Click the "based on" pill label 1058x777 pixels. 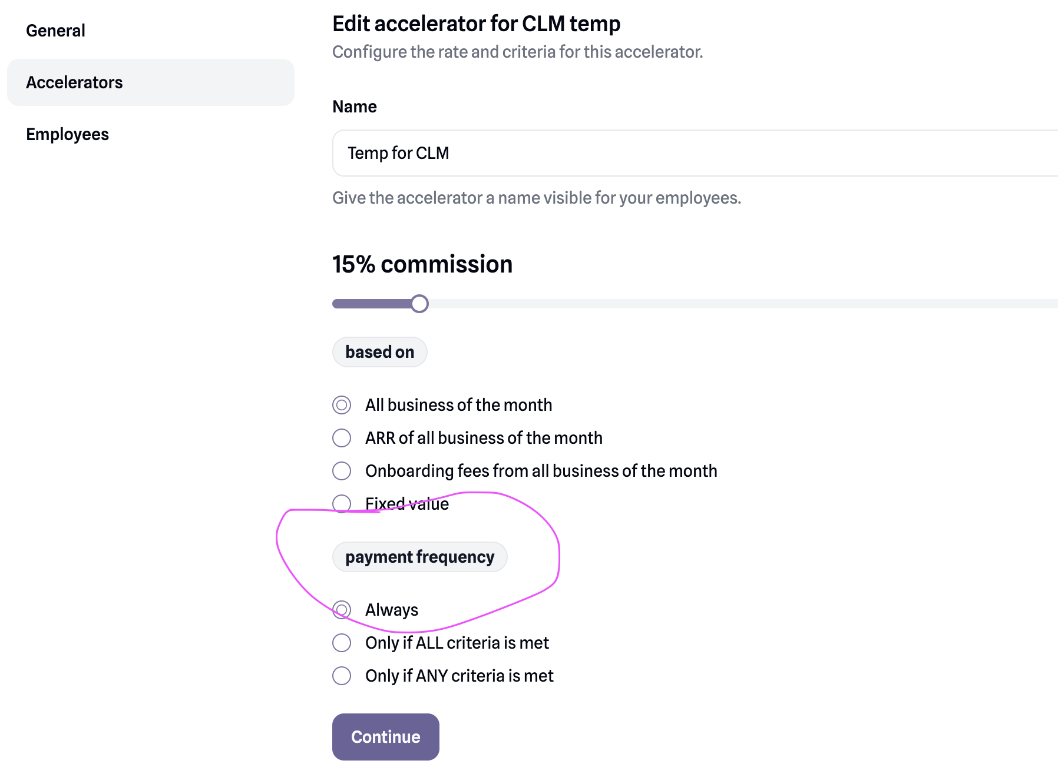tap(380, 352)
